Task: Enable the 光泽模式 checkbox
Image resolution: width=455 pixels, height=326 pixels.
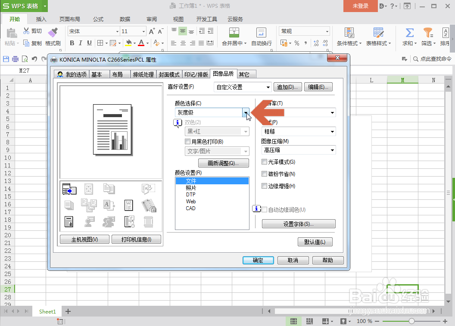Action: pos(265,162)
